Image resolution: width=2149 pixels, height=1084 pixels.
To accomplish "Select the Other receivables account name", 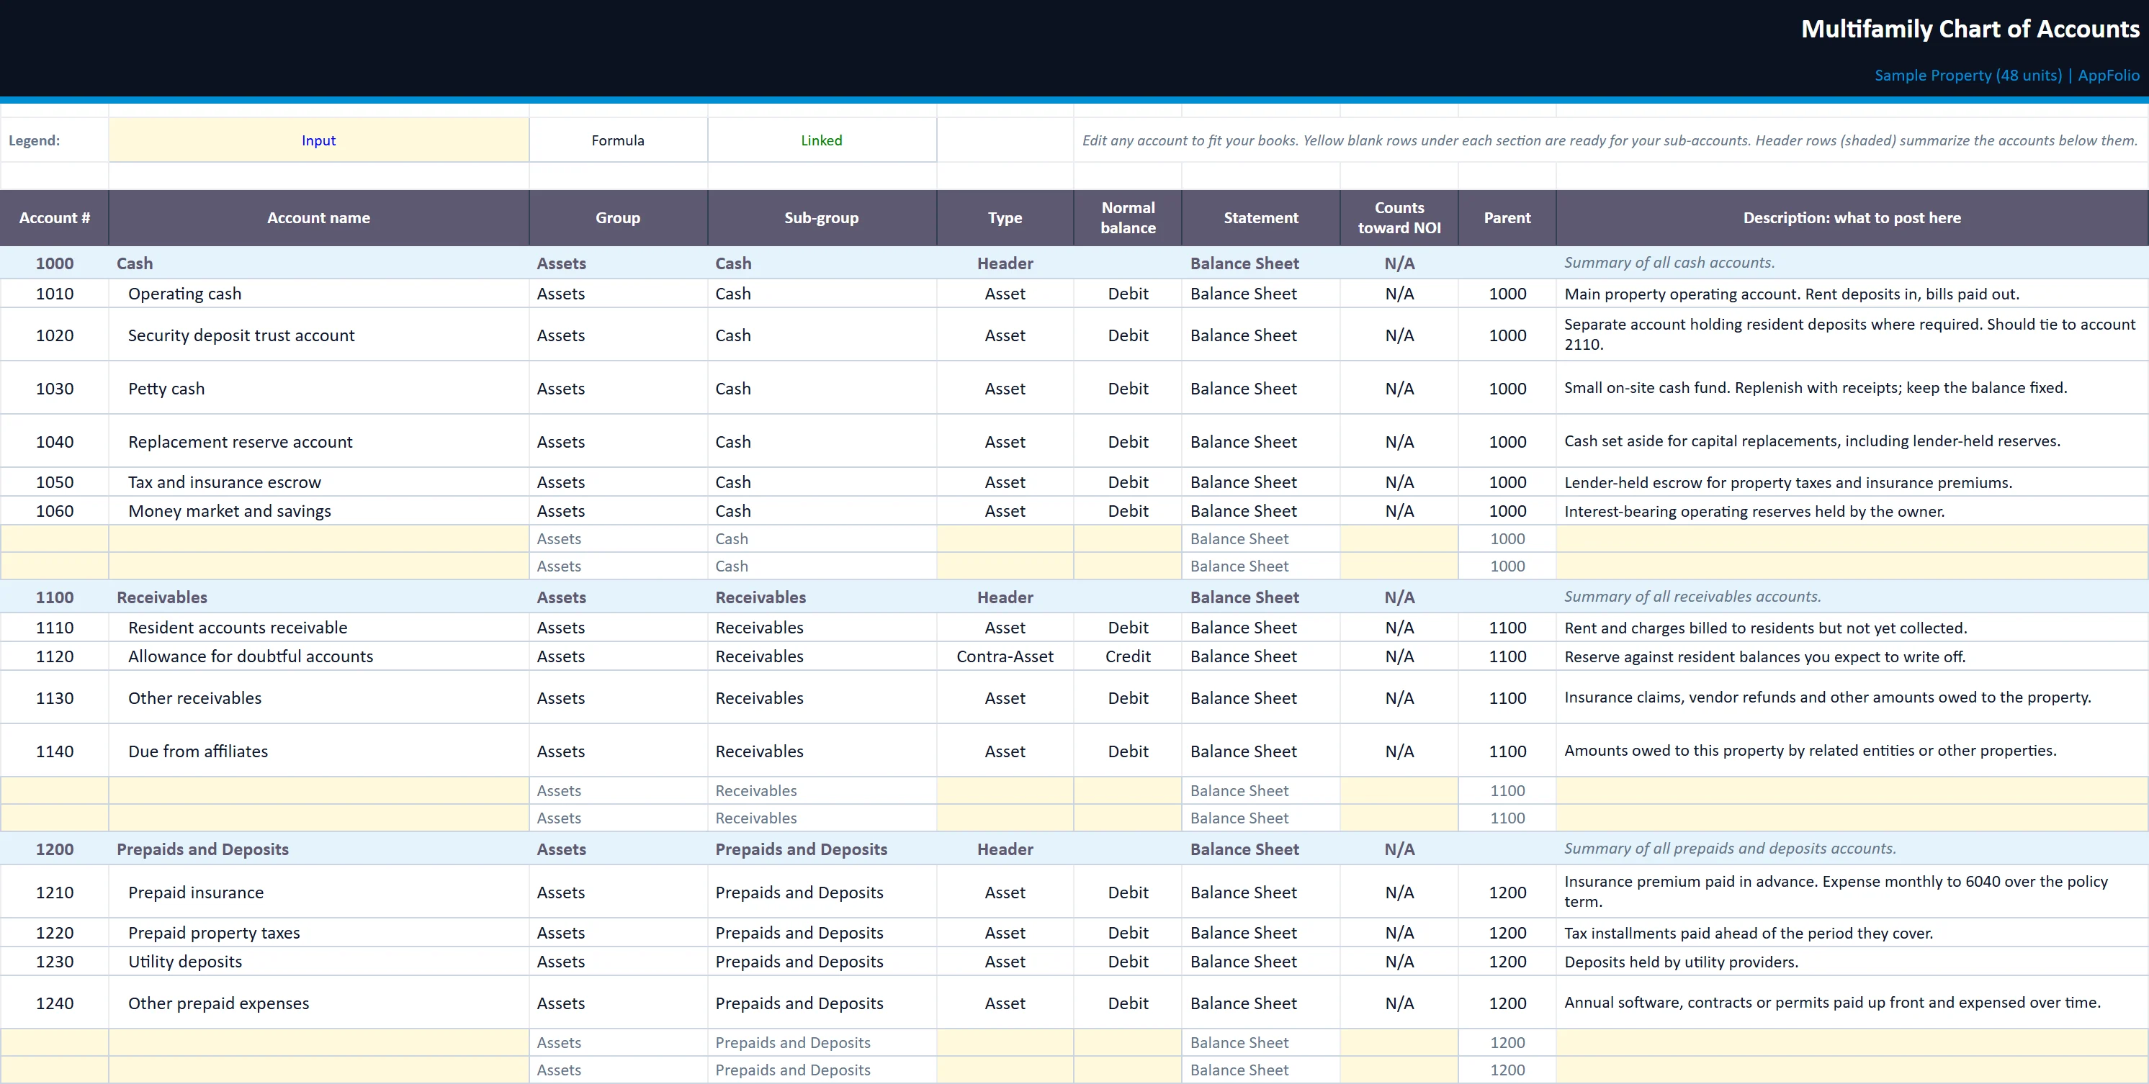I will pyautogui.click(x=319, y=698).
